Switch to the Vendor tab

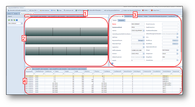pos(16,14)
